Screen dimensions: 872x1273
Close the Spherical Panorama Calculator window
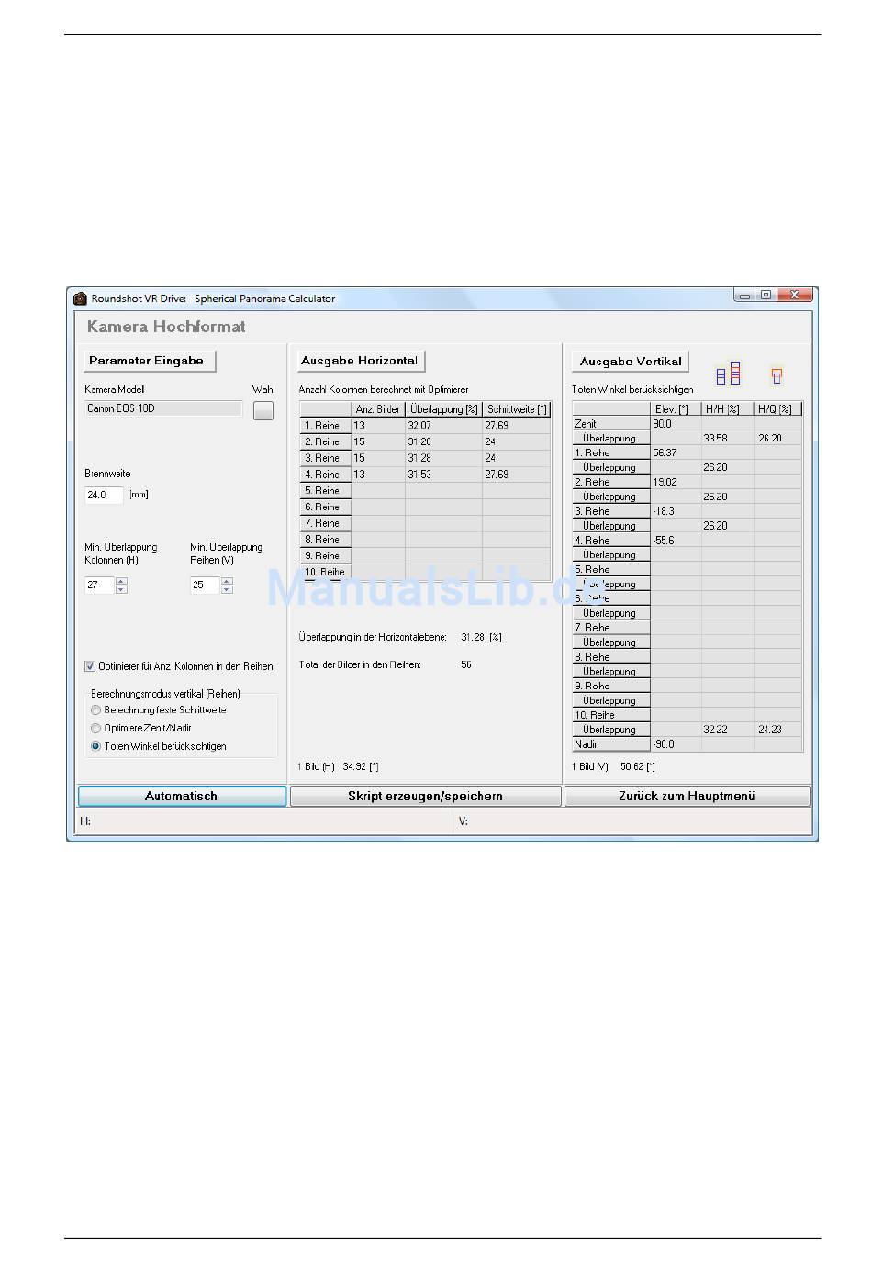pyautogui.click(x=795, y=296)
